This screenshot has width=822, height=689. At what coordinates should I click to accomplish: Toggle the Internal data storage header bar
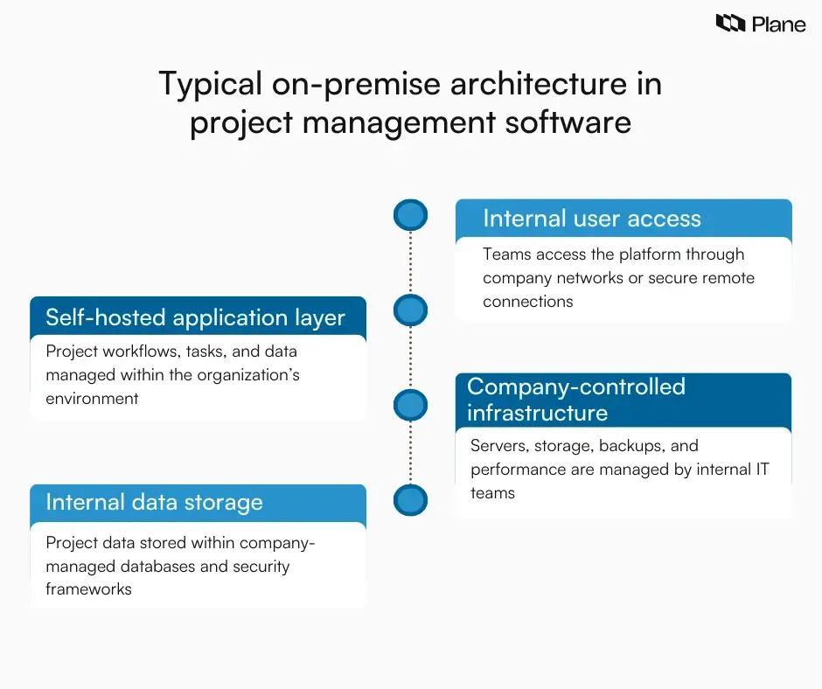point(199,503)
